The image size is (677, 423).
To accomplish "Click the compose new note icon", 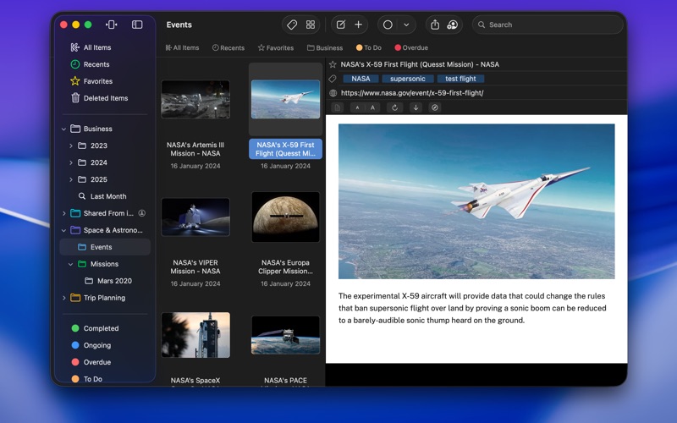I will tap(341, 25).
